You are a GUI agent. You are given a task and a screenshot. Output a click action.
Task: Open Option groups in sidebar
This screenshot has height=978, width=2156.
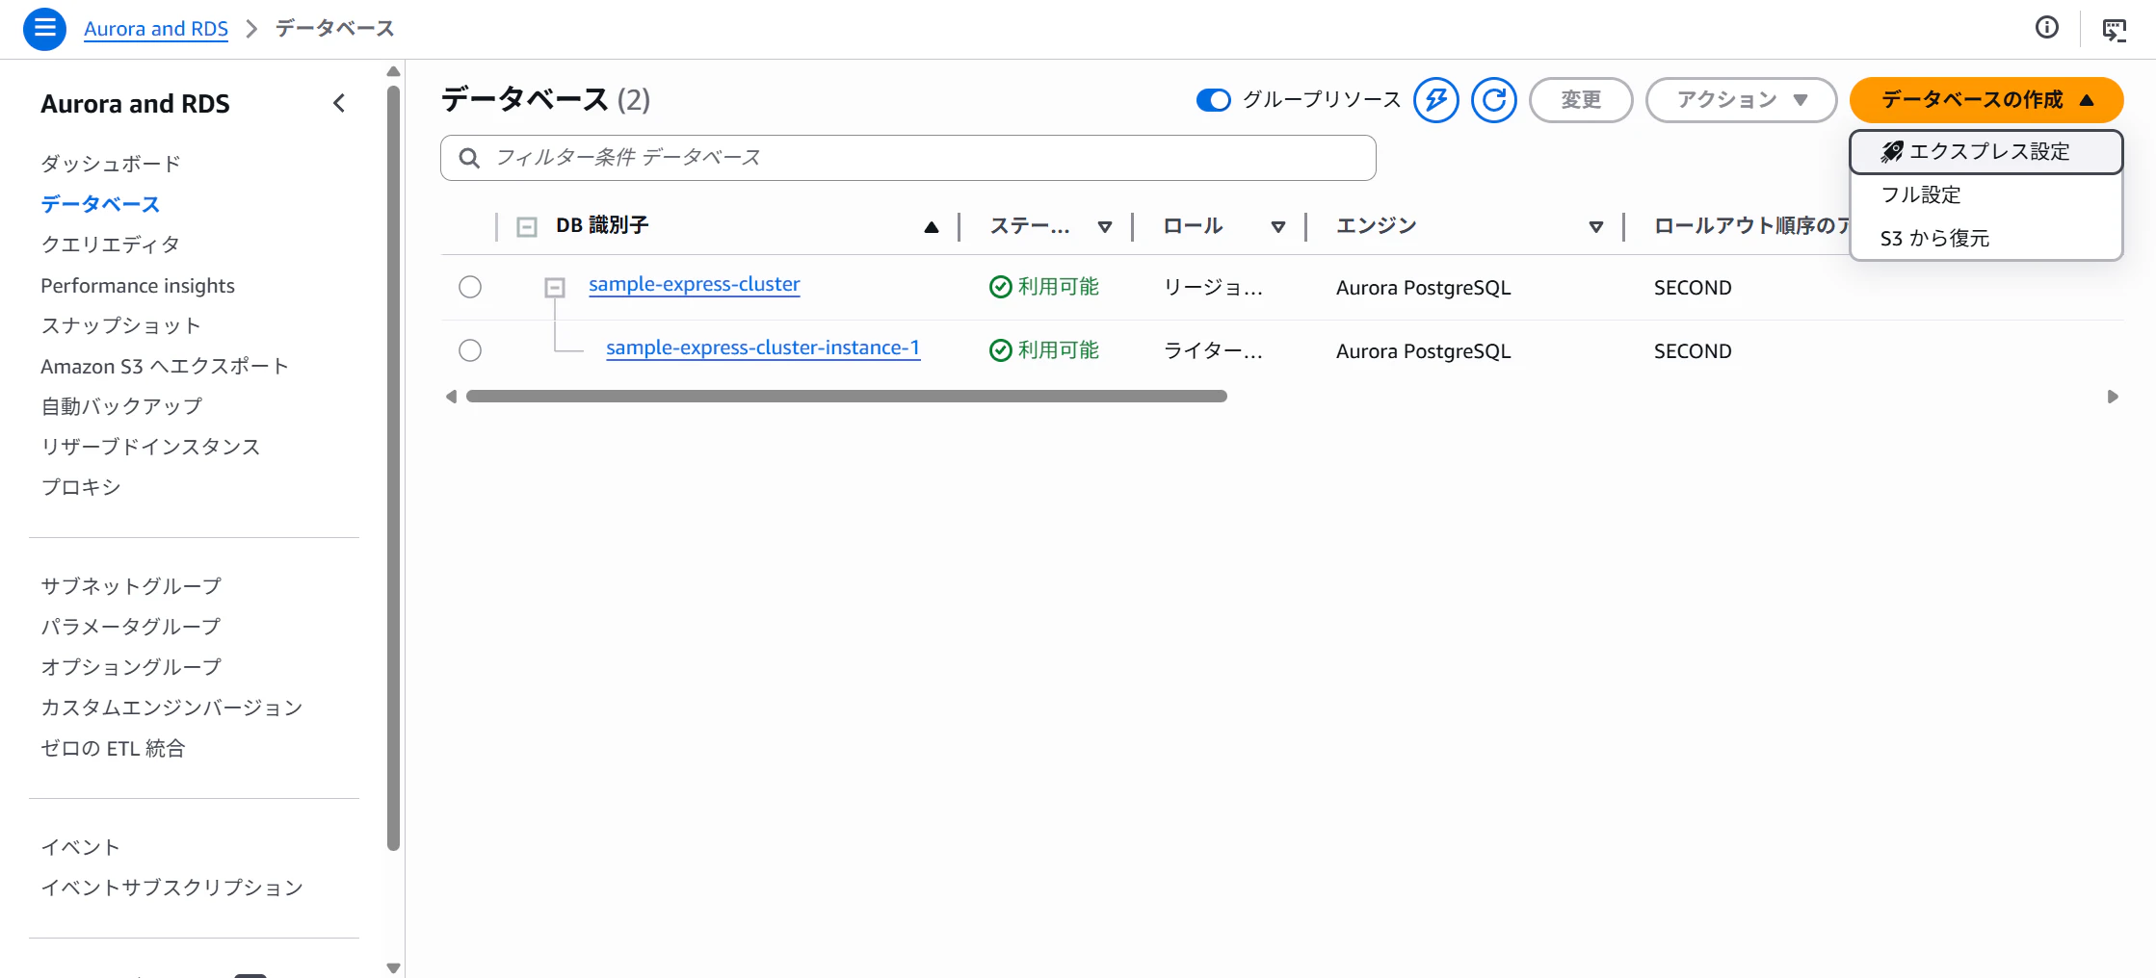coord(131,667)
